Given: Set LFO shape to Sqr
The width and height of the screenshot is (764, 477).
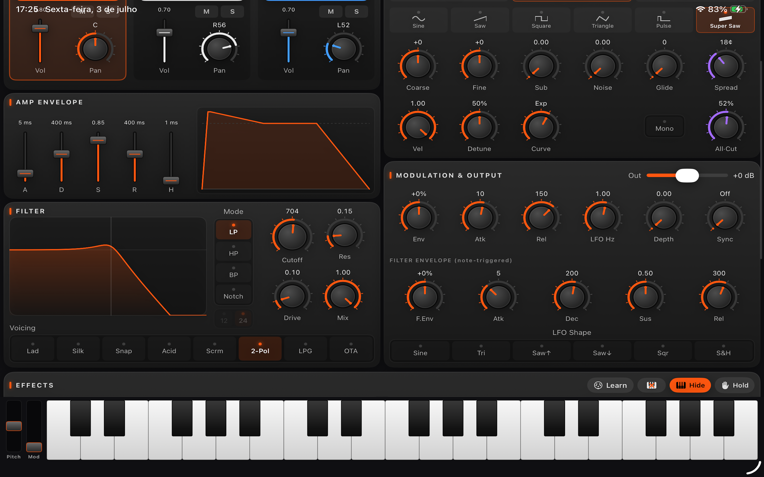Looking at the screenshot, I should coord(663,351).
